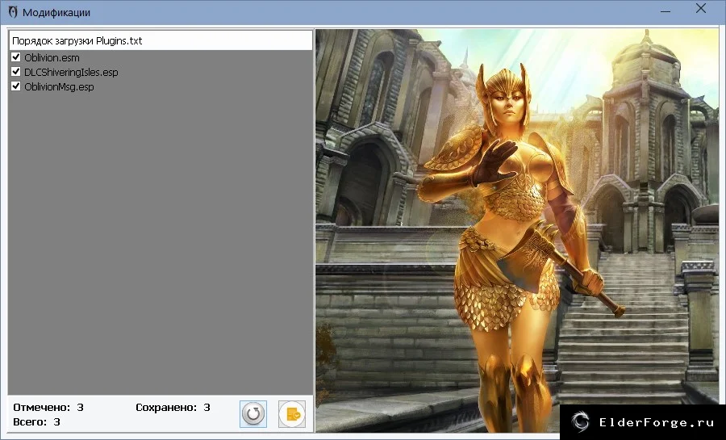The width and height of the screenshot is (726, 440).
Task: Toggle the DLCShiveringIsles.esp checkbox
Action: click(16, 72)
